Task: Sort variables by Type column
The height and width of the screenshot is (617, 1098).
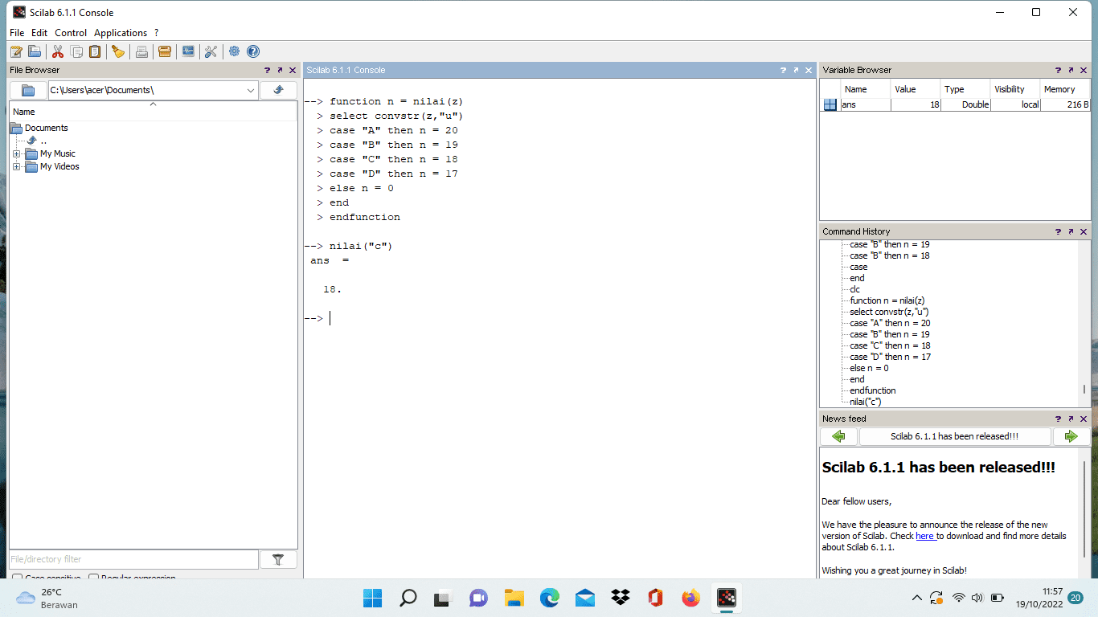Action: click(x=965, y=89)
